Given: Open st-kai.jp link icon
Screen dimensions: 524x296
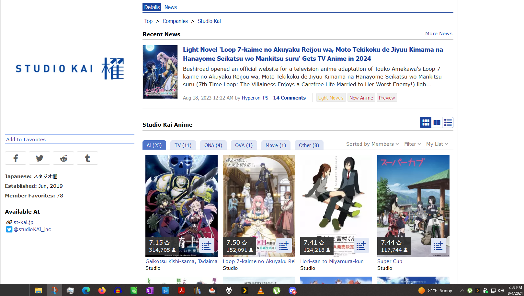Looking at the screenshot, I should [x=9, y=222].
